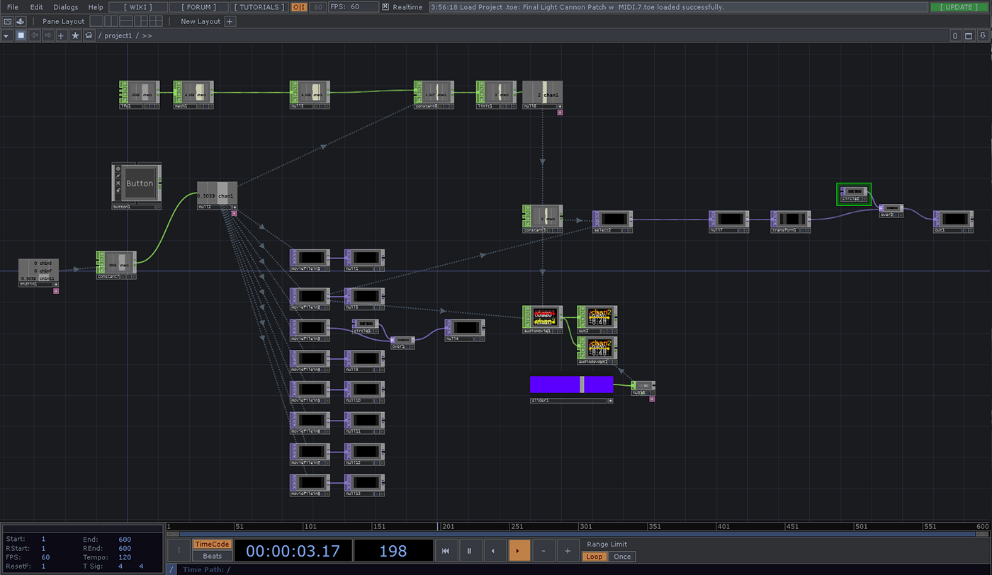This screenshot has height=575, width=992.
Task: Click the timecode display 00:00:03.17
Action: click(x=293, y=551)
